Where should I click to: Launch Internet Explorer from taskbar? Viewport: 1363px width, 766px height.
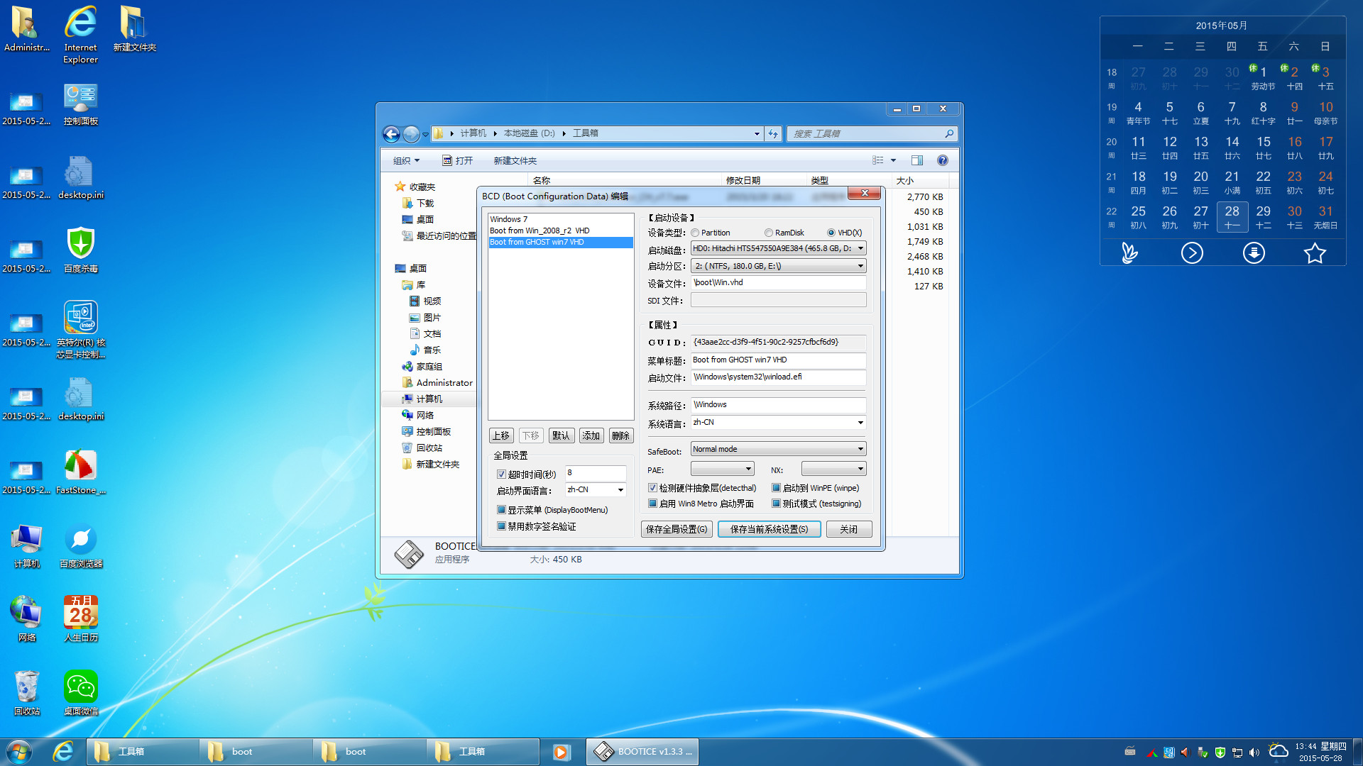[x=63, y=751]
